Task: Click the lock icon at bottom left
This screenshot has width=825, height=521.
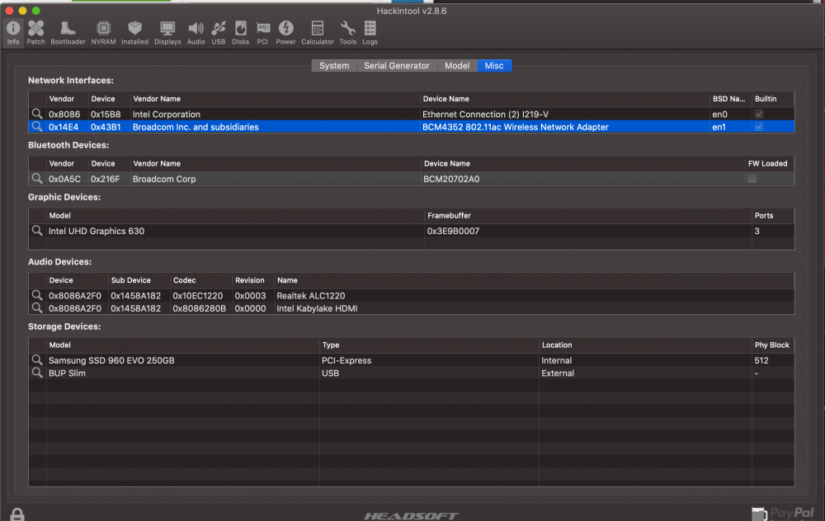Action: (x=17, y=514)
